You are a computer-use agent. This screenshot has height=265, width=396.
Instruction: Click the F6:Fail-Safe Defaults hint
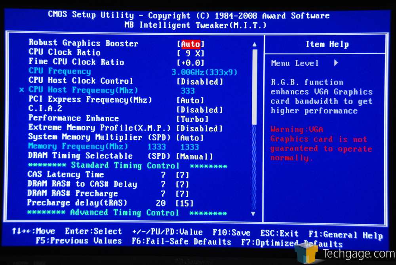[x=182, y=242]
